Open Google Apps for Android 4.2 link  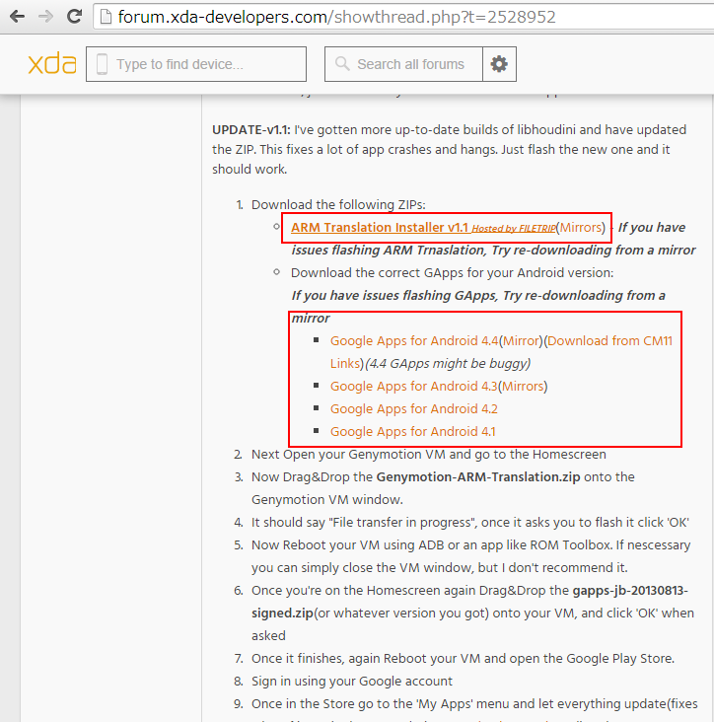[x=414, y=409]
